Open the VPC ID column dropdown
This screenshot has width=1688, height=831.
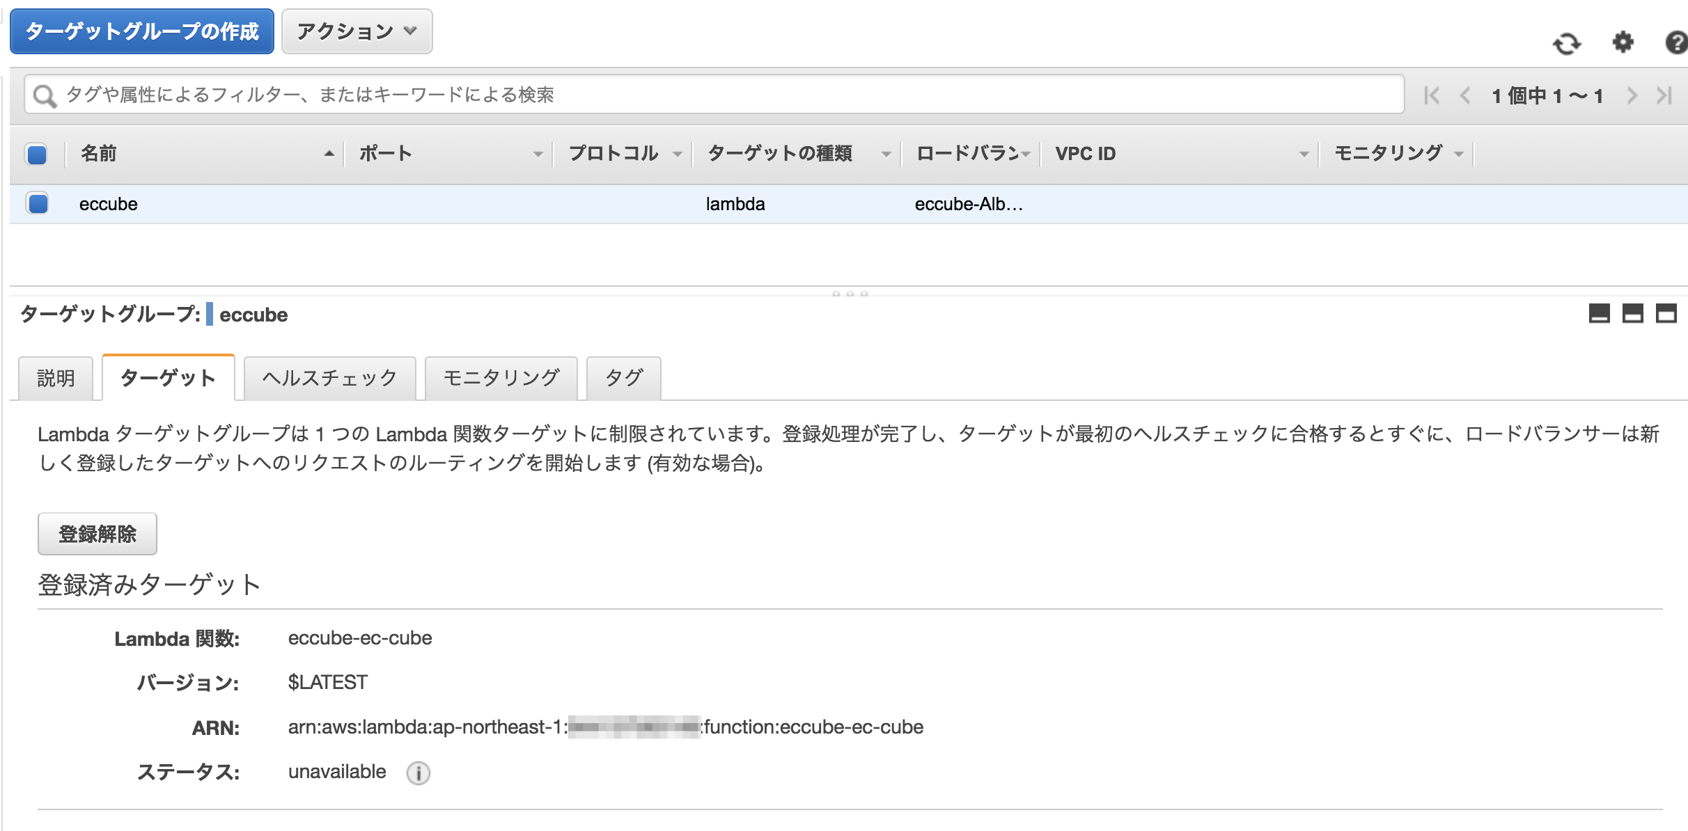click(1304, 155)
